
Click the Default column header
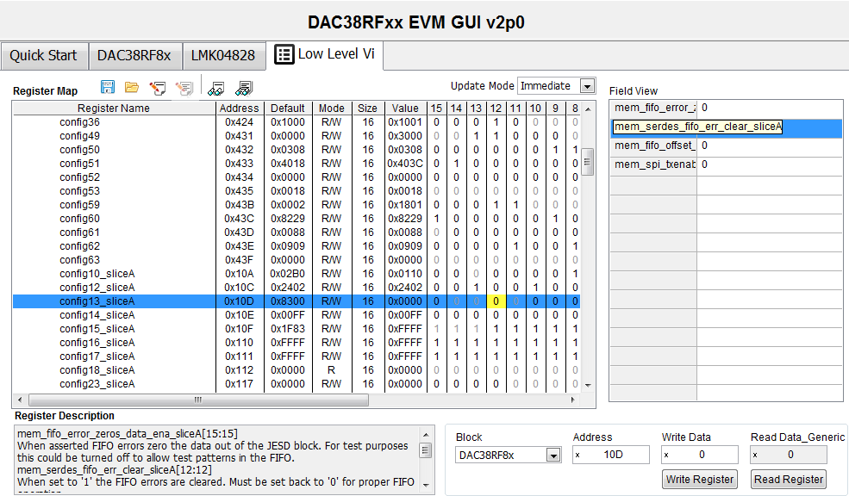click(x=288, y=108)
